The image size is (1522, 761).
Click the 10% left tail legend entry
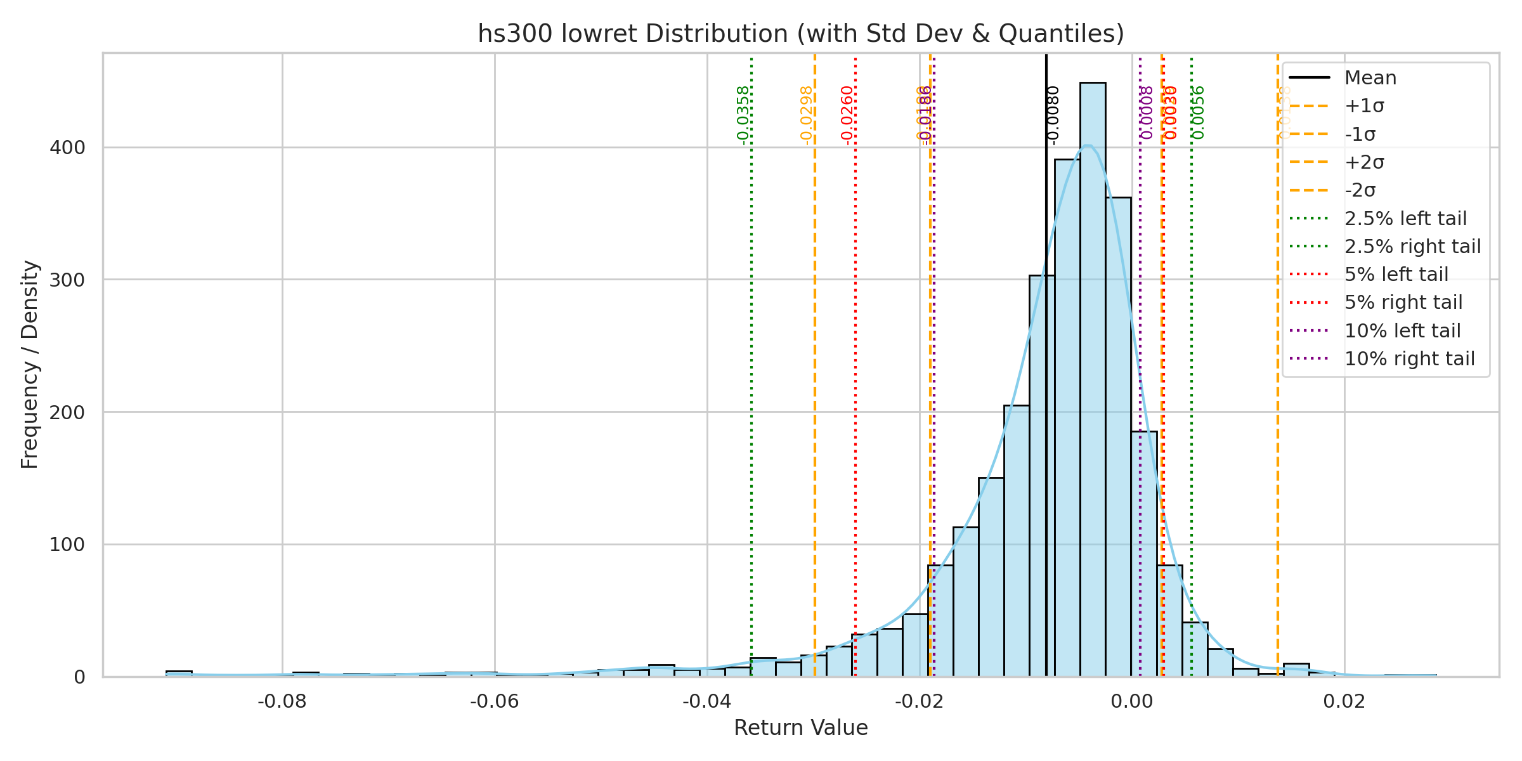[x=1402, y=331]
